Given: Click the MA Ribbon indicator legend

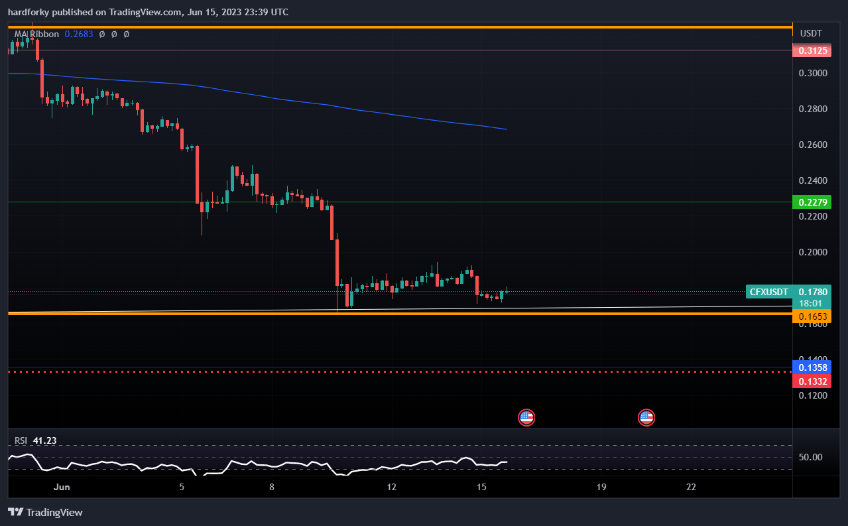Looking at the screenshot, I should pyautogui.click(x=36, y=34).
